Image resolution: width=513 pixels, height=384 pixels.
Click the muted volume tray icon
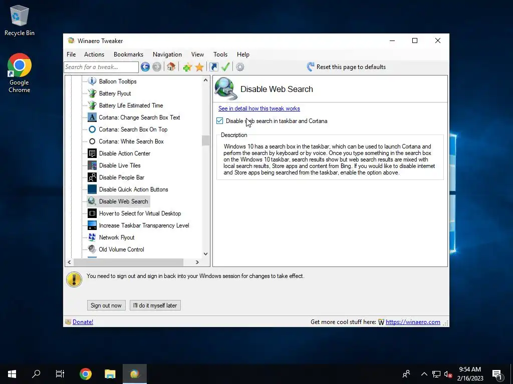click(448, 374)
